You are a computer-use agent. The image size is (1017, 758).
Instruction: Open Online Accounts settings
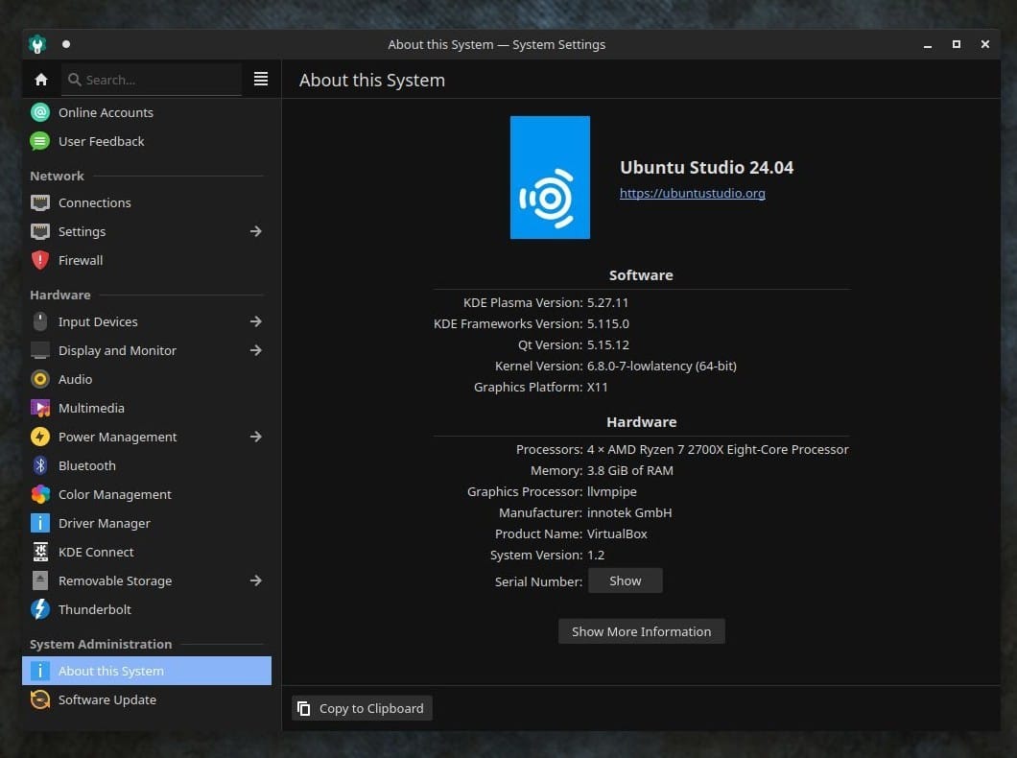(x=106, y=112)
